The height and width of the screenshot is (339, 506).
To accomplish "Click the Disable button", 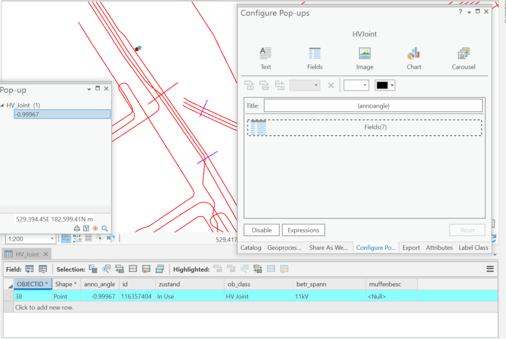I will pyautogui.click(x=261, y=230).
